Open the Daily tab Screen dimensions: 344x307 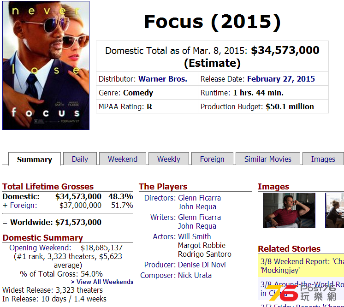click(x=80, y=159)
